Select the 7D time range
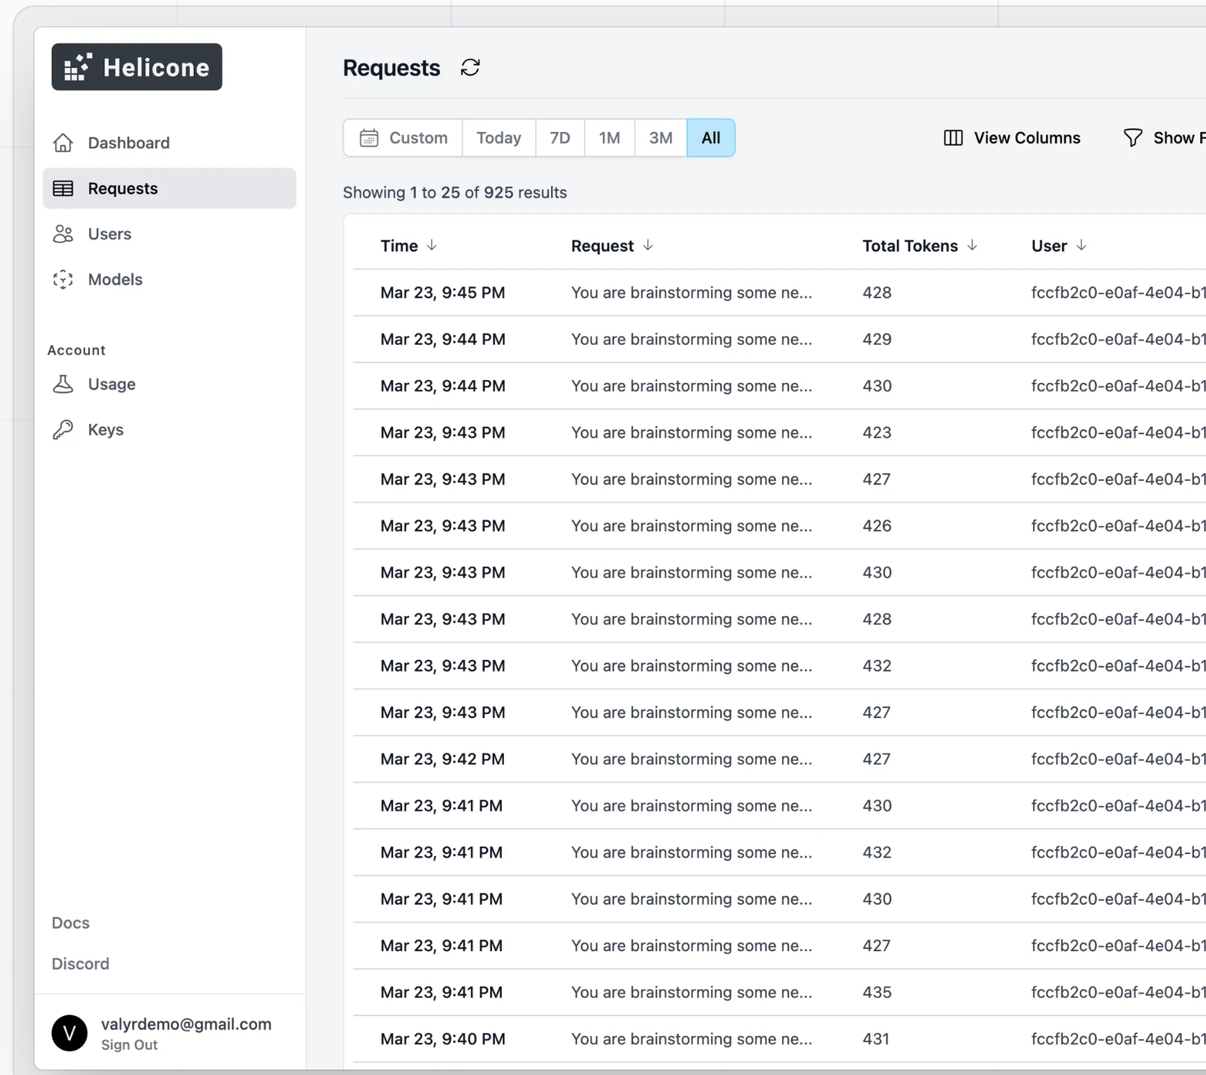1206x1075 pixels. click(560, 138)
